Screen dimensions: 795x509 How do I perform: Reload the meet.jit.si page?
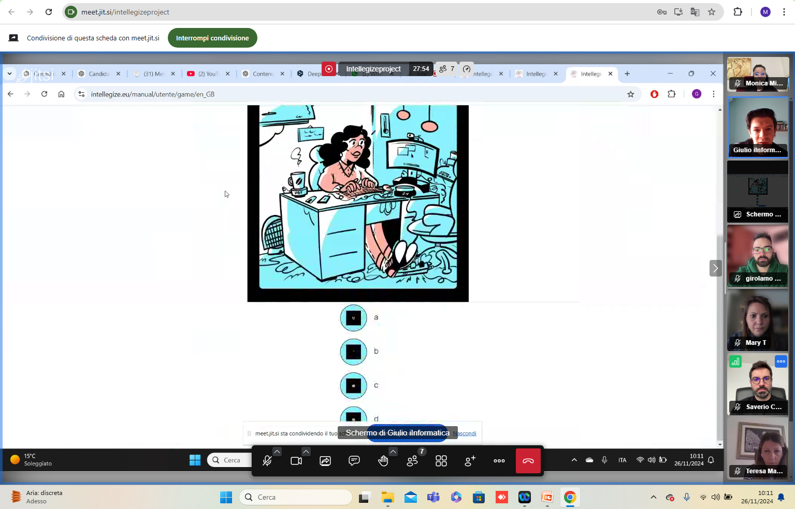[49, 12]
